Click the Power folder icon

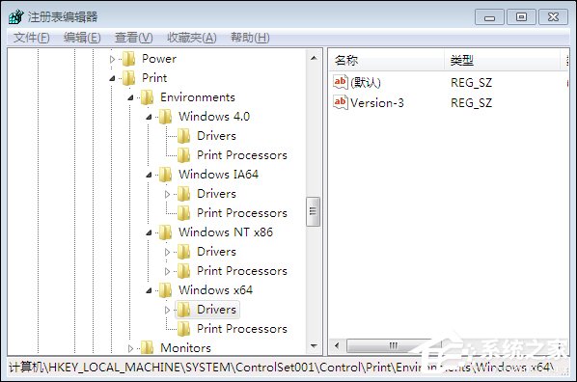pos(128,59)
